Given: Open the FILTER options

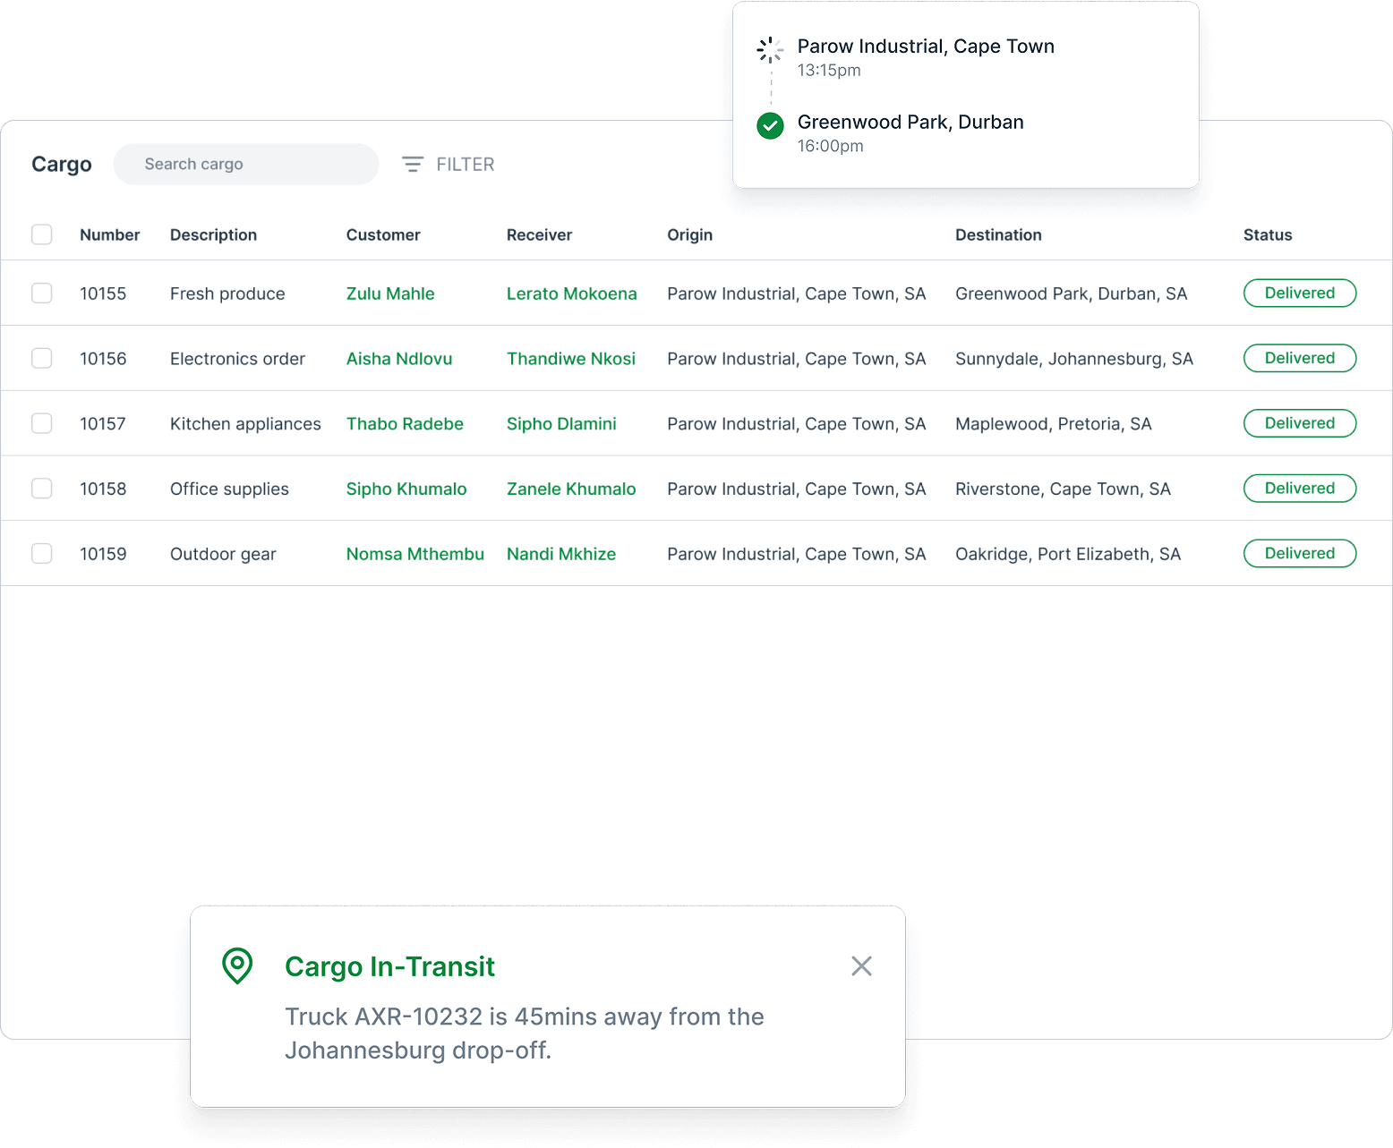Looking at the screenshot, I should pos(466,164).
